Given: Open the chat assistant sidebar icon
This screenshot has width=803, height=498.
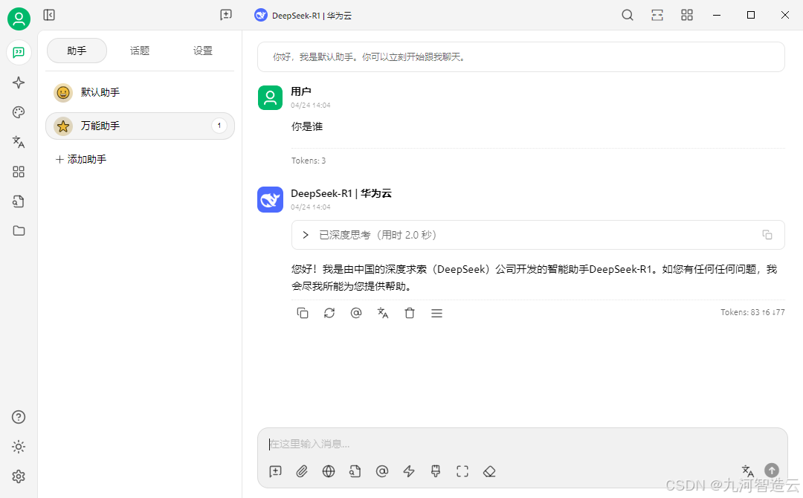Looking at the screenshot, I should click(19, 53).
